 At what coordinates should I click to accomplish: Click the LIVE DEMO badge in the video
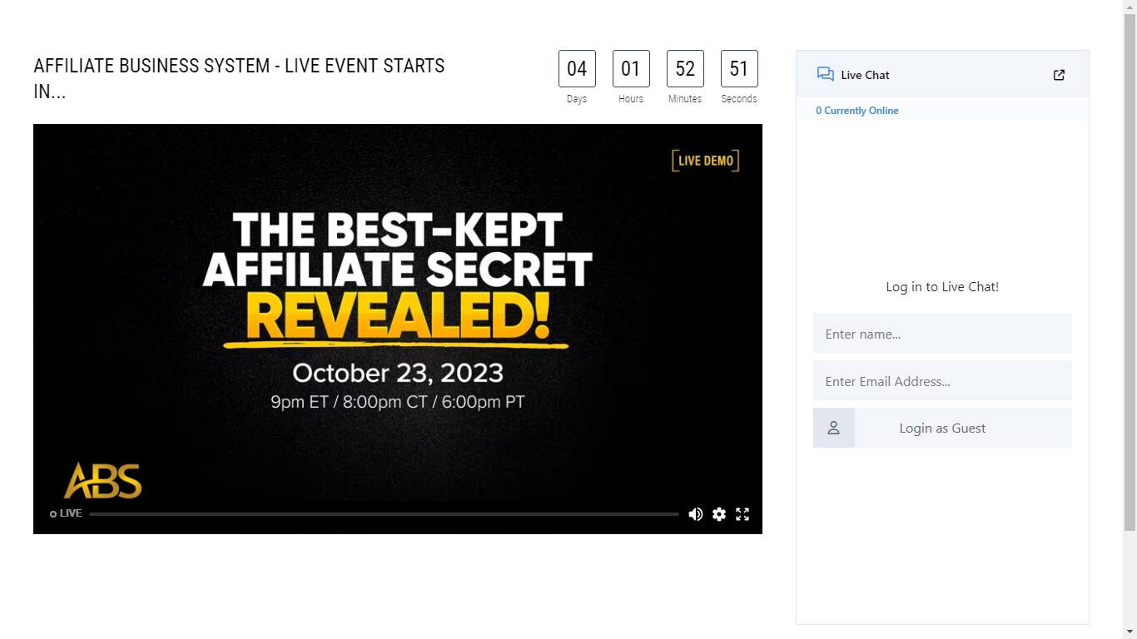[705, 161]
